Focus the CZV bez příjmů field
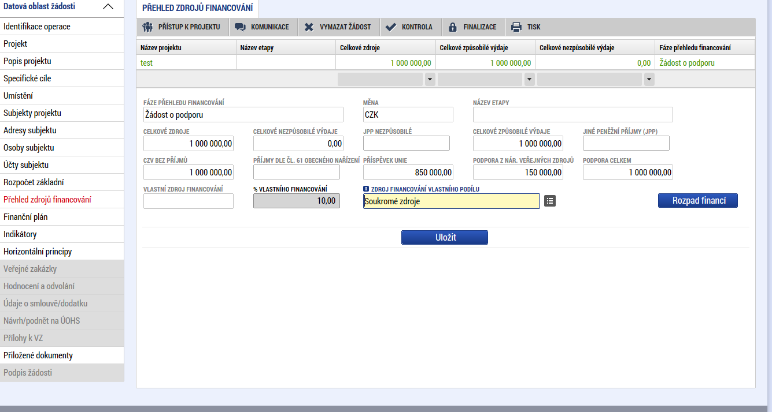This screenshot has width=772, height=412. [189, 172]
